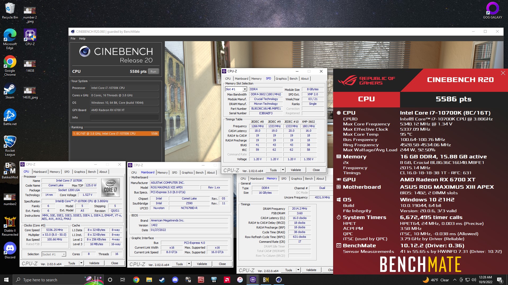Click Validate in CPU-Z SPD window
The height and width of the screenshot is (285, 508).
point(296,170)
